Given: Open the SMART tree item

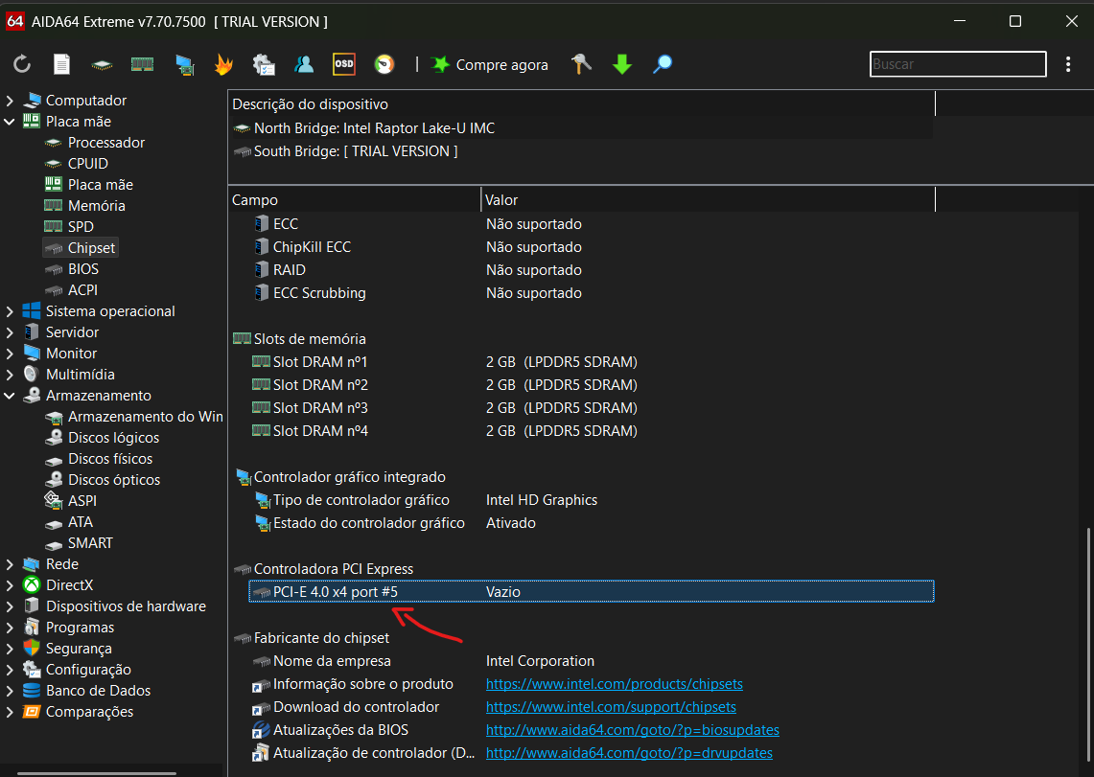Looking at the screenshot, I should [90, 543].
